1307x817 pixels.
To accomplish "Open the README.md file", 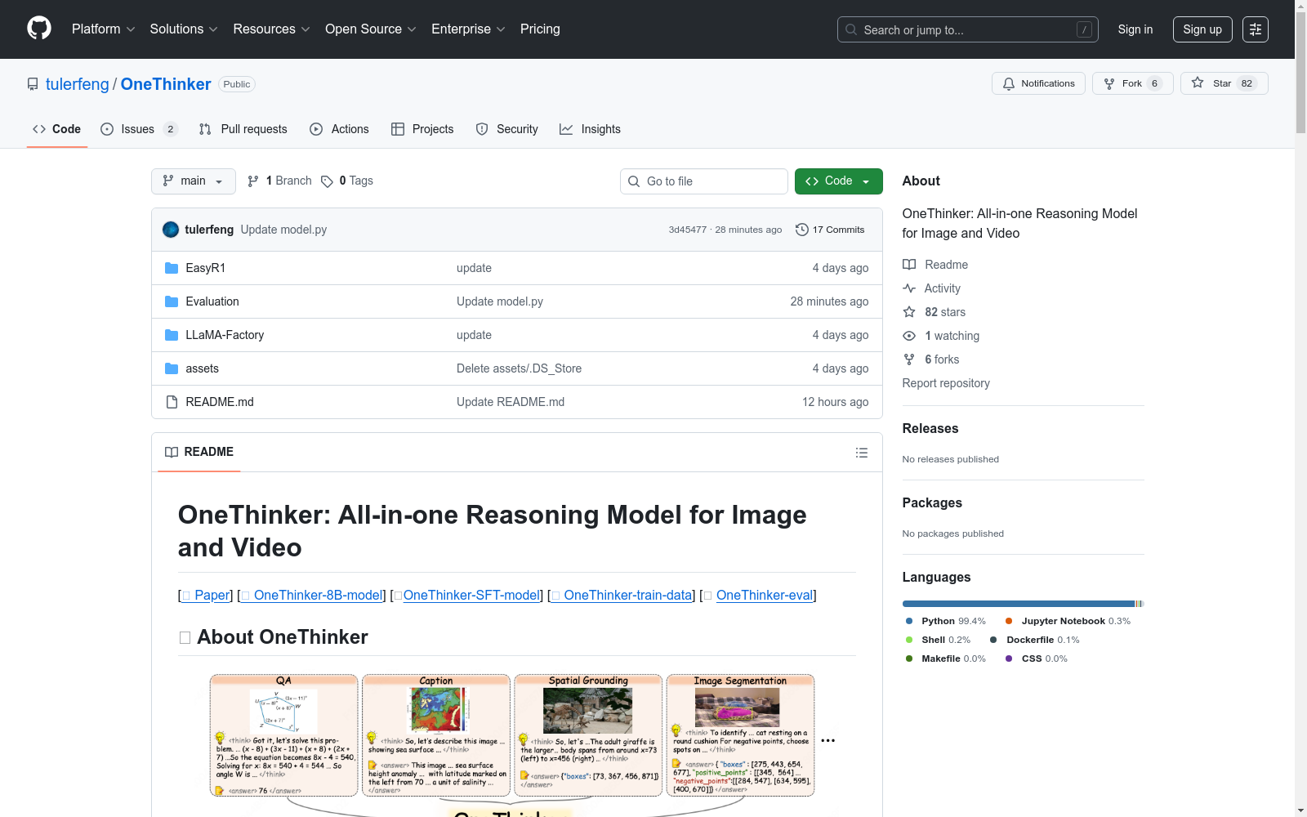I will (220, 402).
